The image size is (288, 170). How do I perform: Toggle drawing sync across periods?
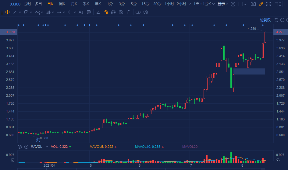113,12
